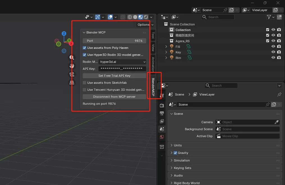
Task: Pick camera object with the eyedropper
Action: (277, 122)
